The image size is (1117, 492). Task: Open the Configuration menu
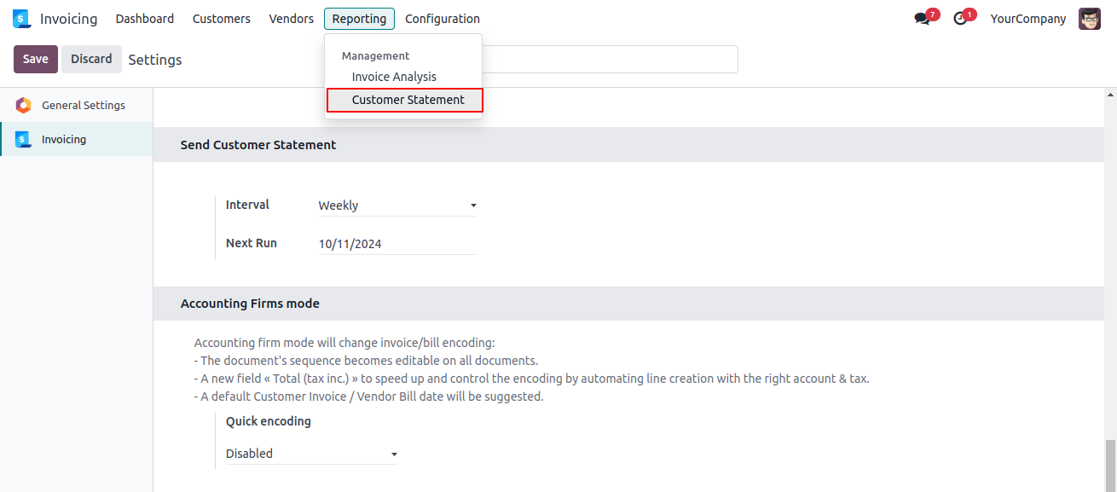pos(443,19)
